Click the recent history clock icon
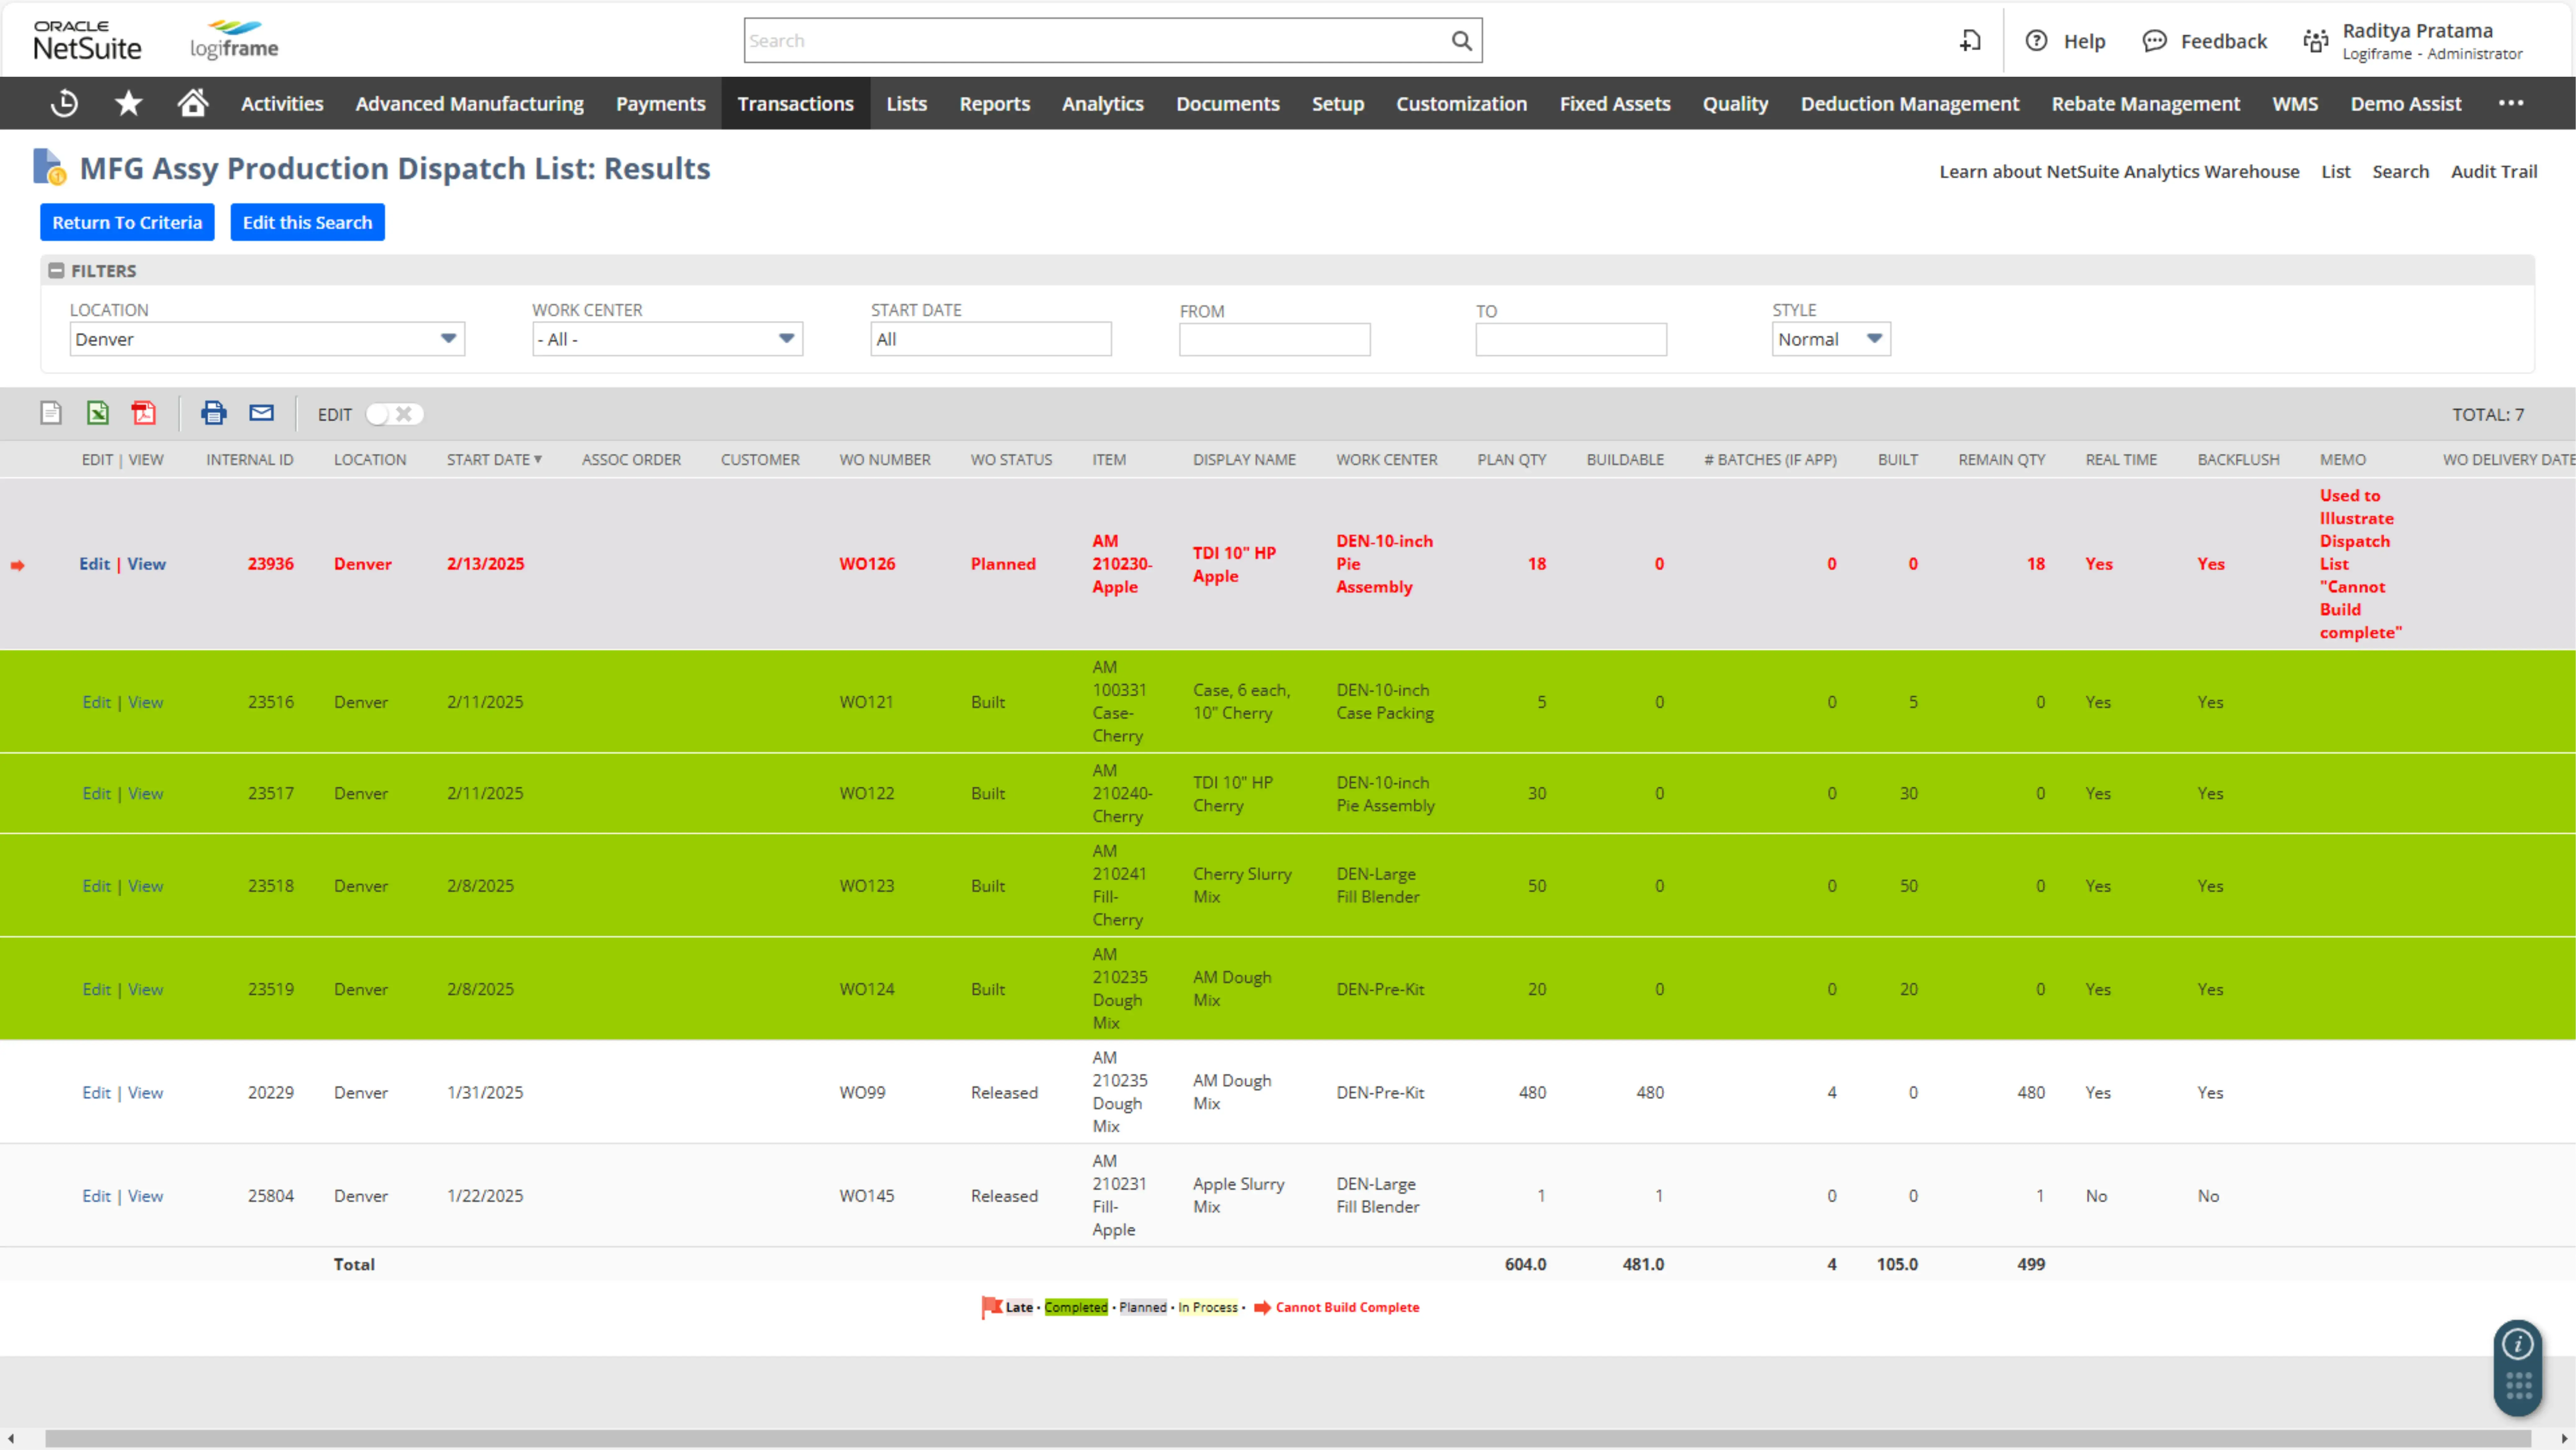Screen dimensions: 2576x1450 click(64, 103)
